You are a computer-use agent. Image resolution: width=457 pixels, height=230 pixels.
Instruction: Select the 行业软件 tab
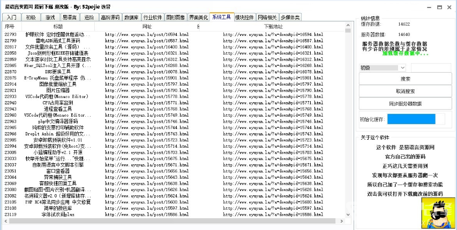(153, 18)
